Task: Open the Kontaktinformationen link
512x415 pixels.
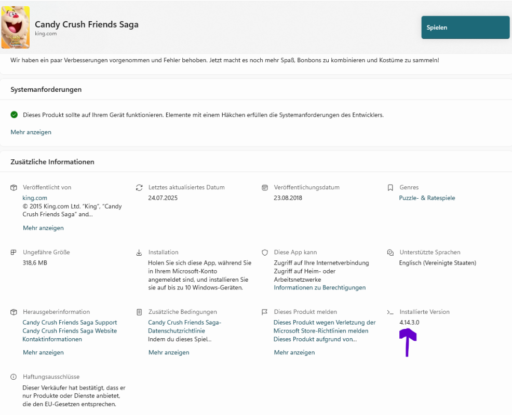Action: click(52, 339)
